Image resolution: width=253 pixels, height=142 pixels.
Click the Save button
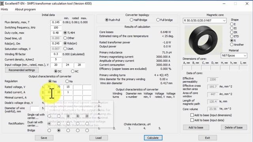44,138
